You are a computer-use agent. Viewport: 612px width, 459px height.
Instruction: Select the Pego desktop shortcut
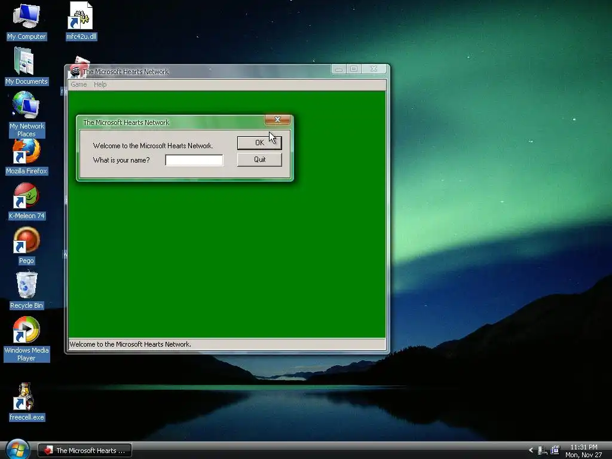(26, 246)
